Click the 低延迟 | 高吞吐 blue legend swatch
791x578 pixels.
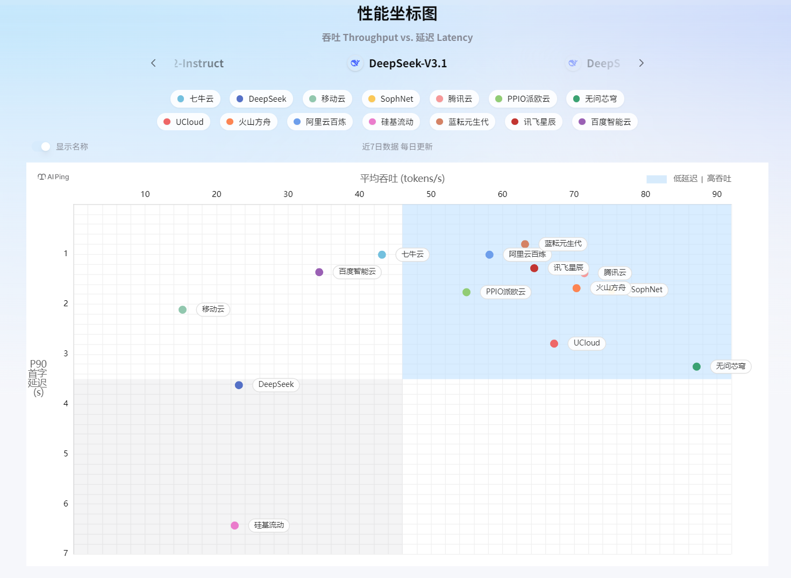point(656,179)
